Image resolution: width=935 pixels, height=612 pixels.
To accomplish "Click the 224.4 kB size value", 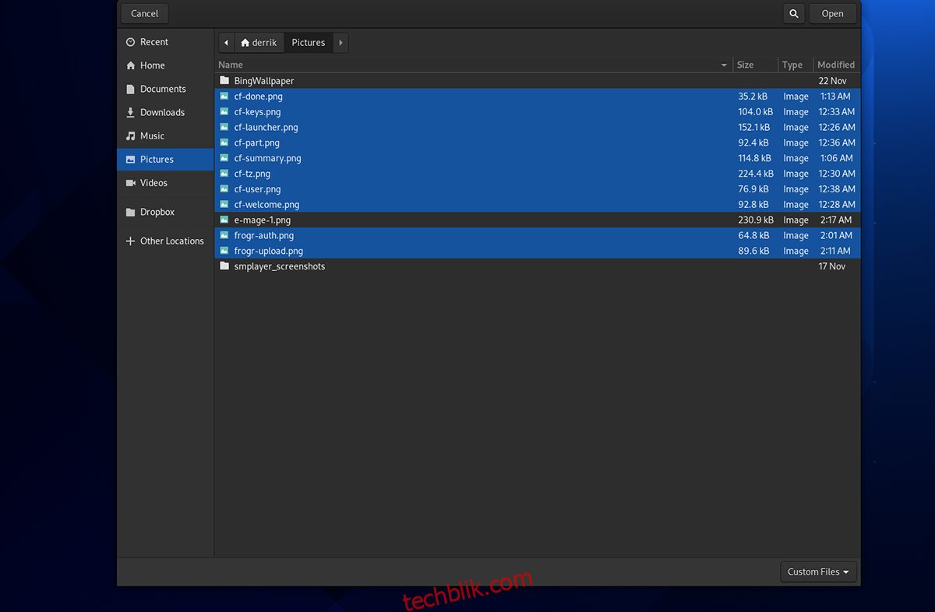I will pyautogui.click(x=756, y=174).
